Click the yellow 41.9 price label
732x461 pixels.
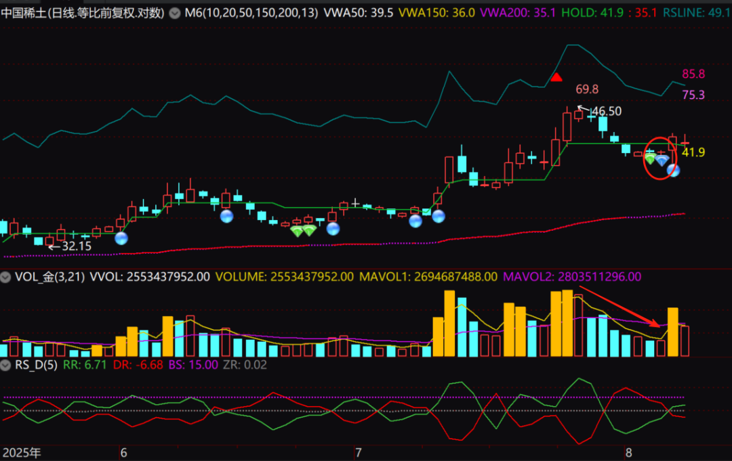693,152
